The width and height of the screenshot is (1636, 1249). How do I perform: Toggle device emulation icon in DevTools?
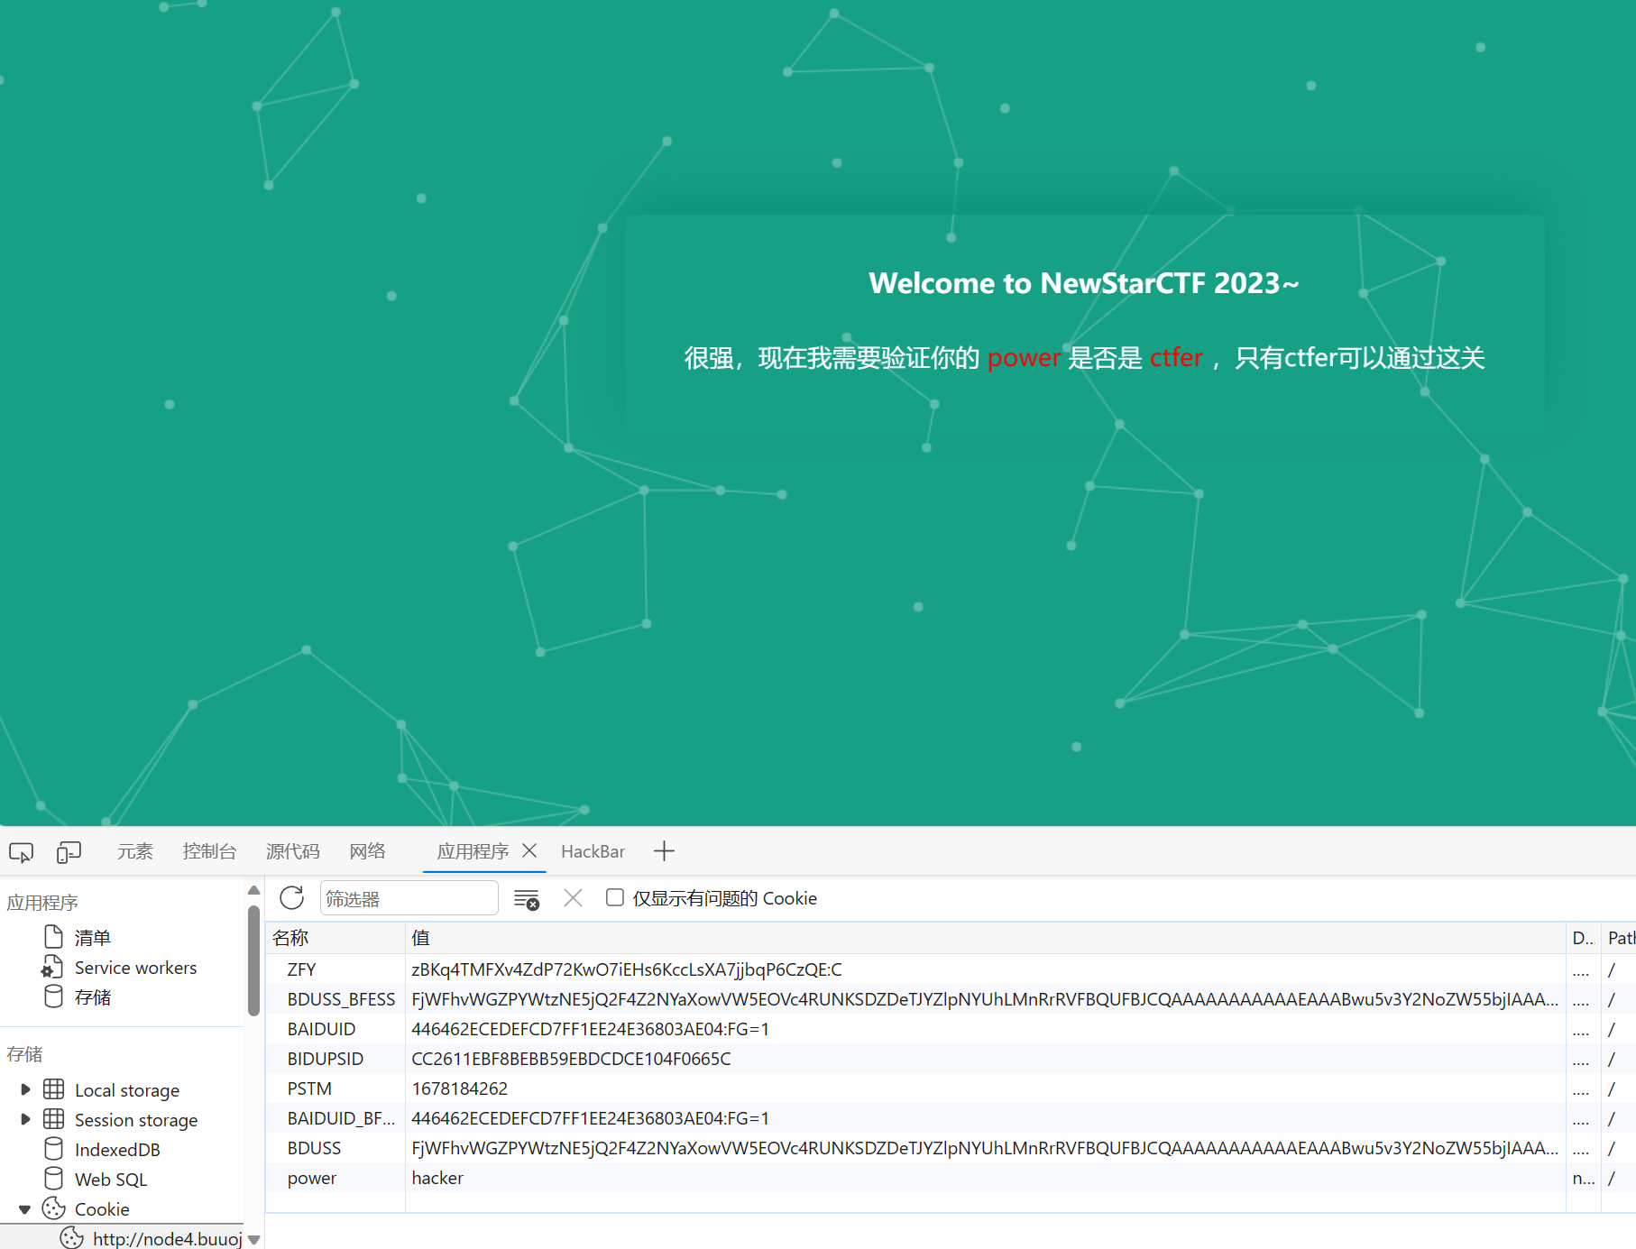[x=69, y=852]
